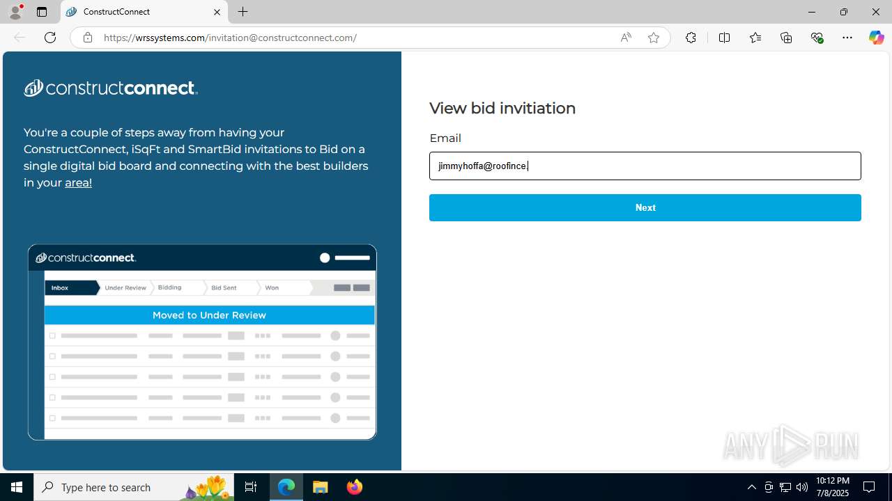Click the "View bid invitiation" heading
Screen dimensions: 892x501
pyautogui.click(x=502, y=108)
